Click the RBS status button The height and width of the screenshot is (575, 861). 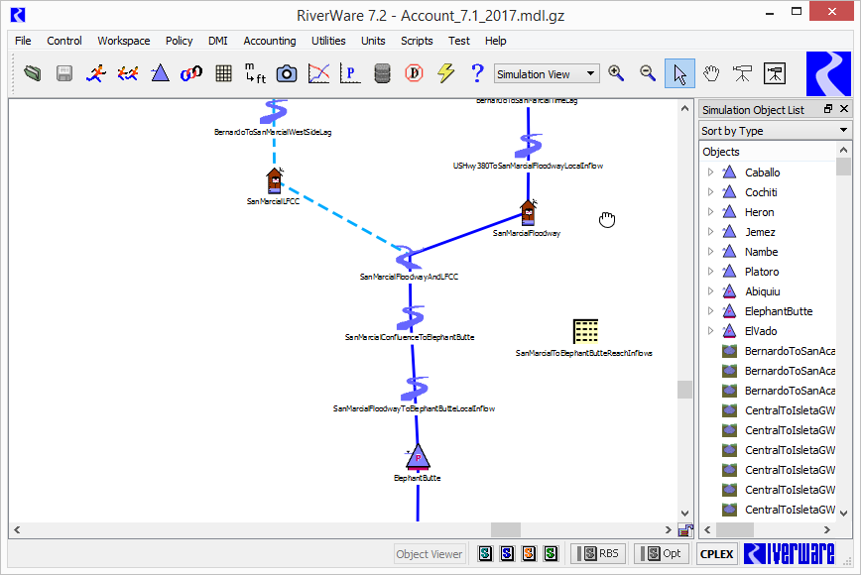click(x=598, y=553)
